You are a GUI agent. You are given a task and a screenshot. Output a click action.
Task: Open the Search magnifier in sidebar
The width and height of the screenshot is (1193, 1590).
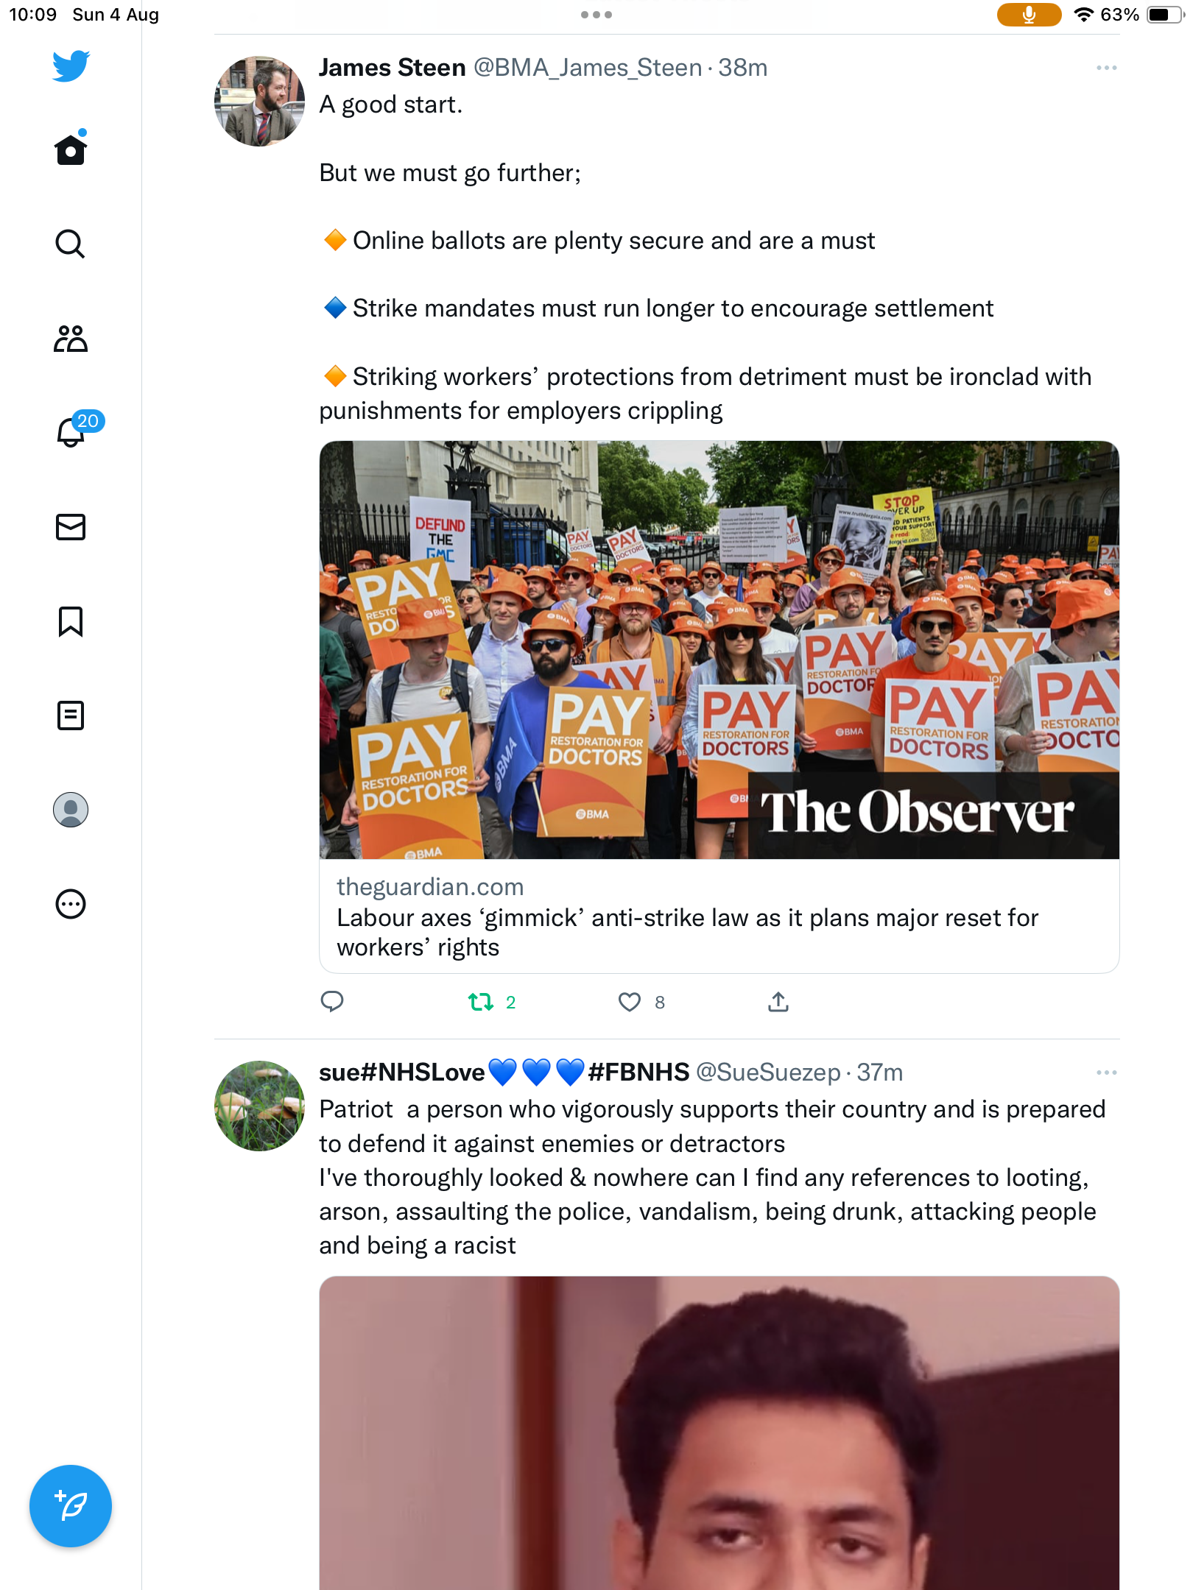click(x=71, y=244)
